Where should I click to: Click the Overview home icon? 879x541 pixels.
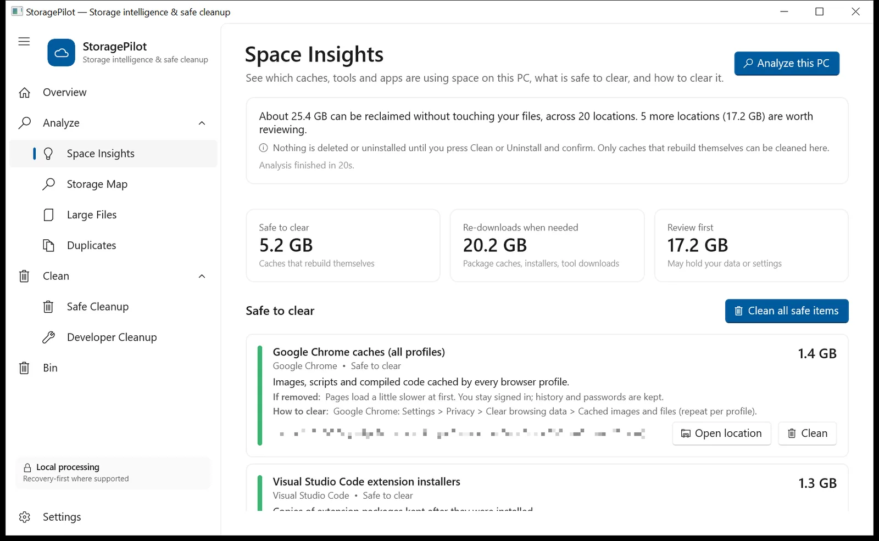24,93
